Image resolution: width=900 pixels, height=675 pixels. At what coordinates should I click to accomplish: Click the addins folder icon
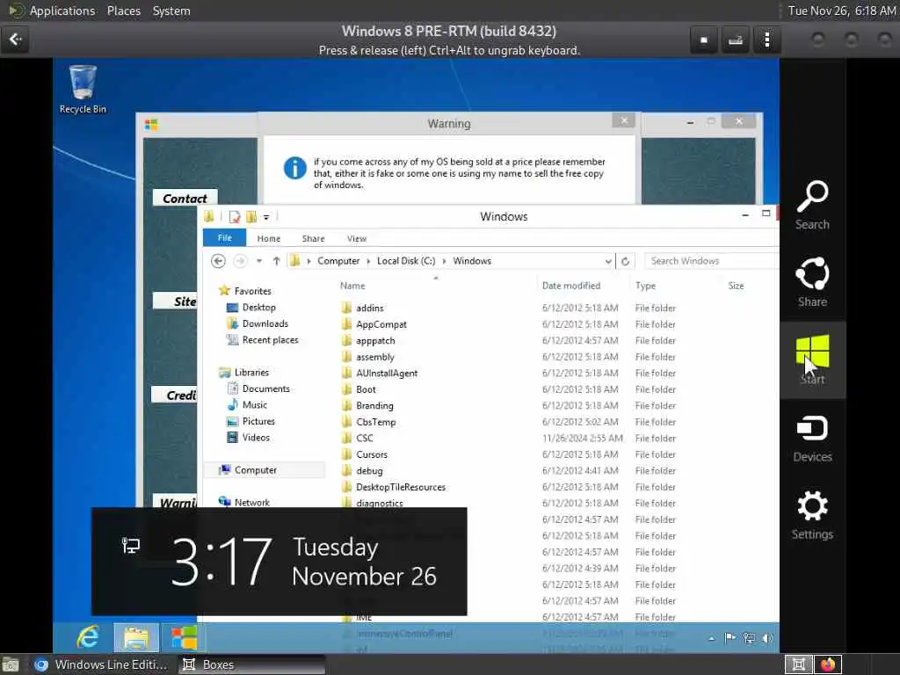[x=346, y=308]
